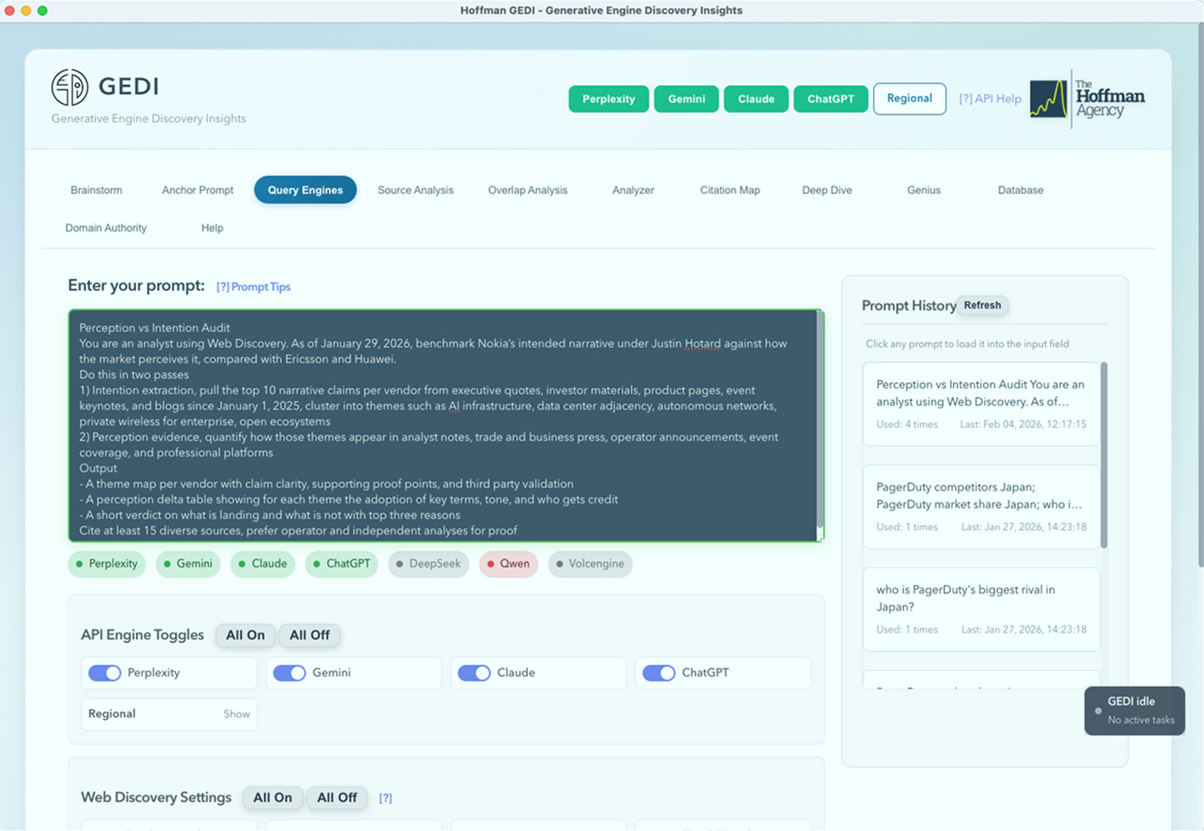Click the Generative Engine Discovery Insights subtitle

point(148,119)
